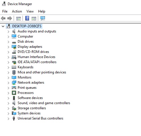Click the Device Manager title bar icon

click(4, 4)
